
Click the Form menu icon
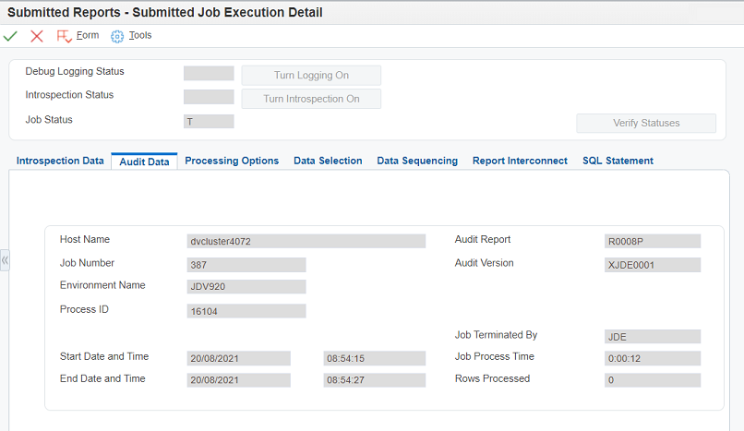pyautogui.click(x=64, y=36)
